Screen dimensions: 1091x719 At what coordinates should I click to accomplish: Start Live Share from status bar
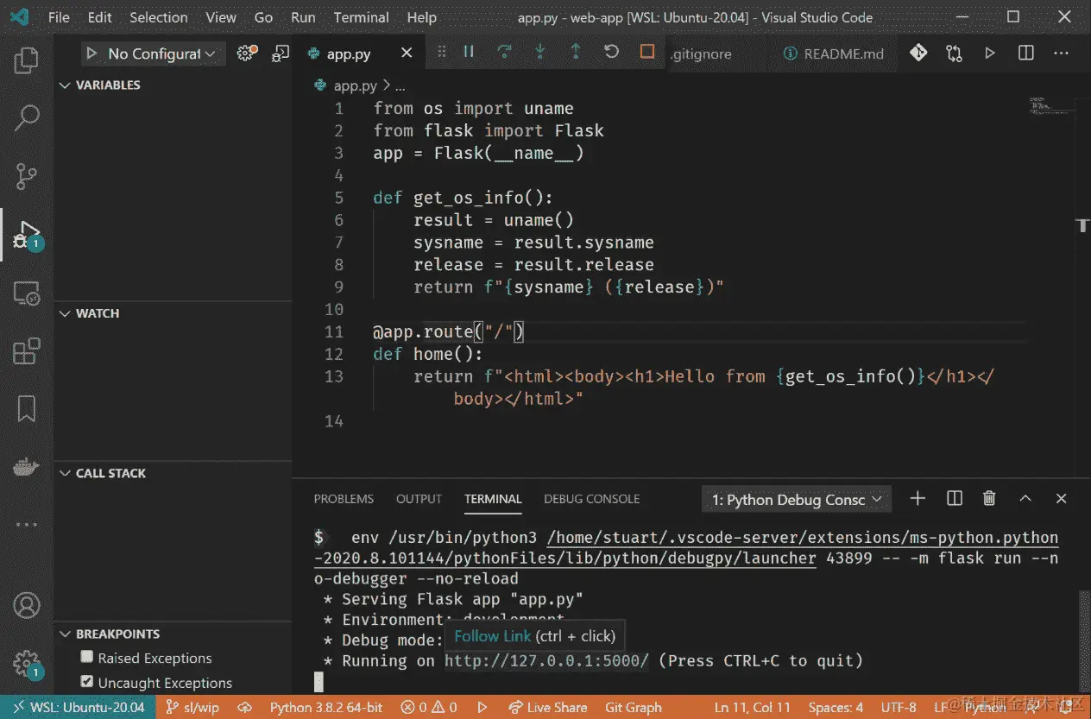(x=548, y=707)
